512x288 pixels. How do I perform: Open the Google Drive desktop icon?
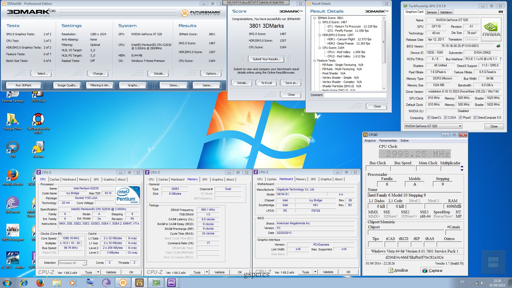tap(13, 121)
